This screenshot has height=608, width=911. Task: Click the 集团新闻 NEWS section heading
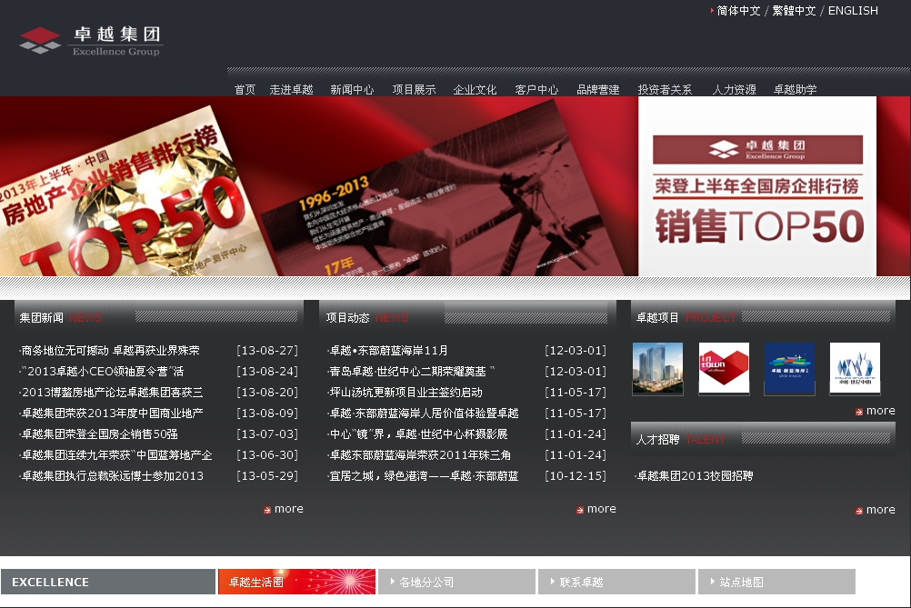(x=60, y=318)
